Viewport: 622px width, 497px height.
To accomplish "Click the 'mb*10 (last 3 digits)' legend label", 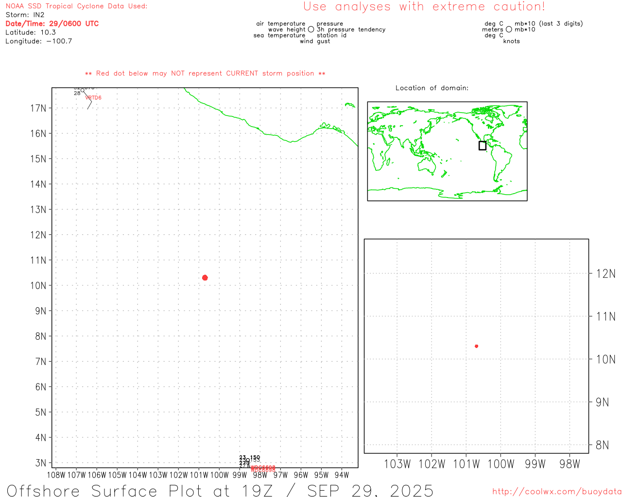I will pos(549,24).
